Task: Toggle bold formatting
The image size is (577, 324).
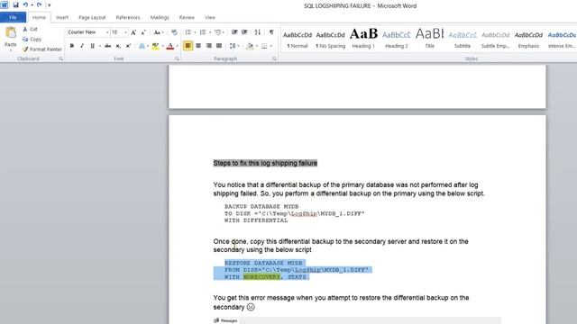Action: pos(72,46)
